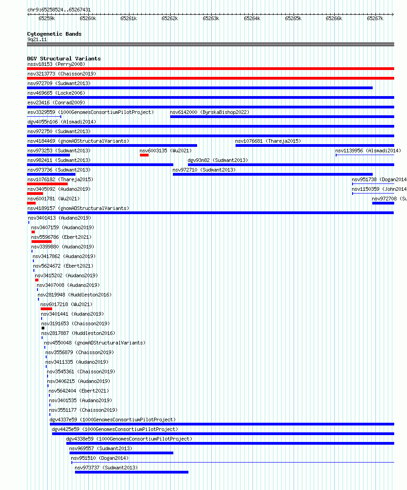Viewport: 407px width, 490px height.
Task: Click the 65263k ruler position
Action: tap(211, 18)
